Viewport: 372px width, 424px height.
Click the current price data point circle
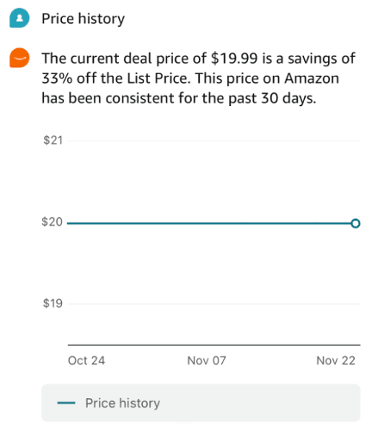pos(356,223)
